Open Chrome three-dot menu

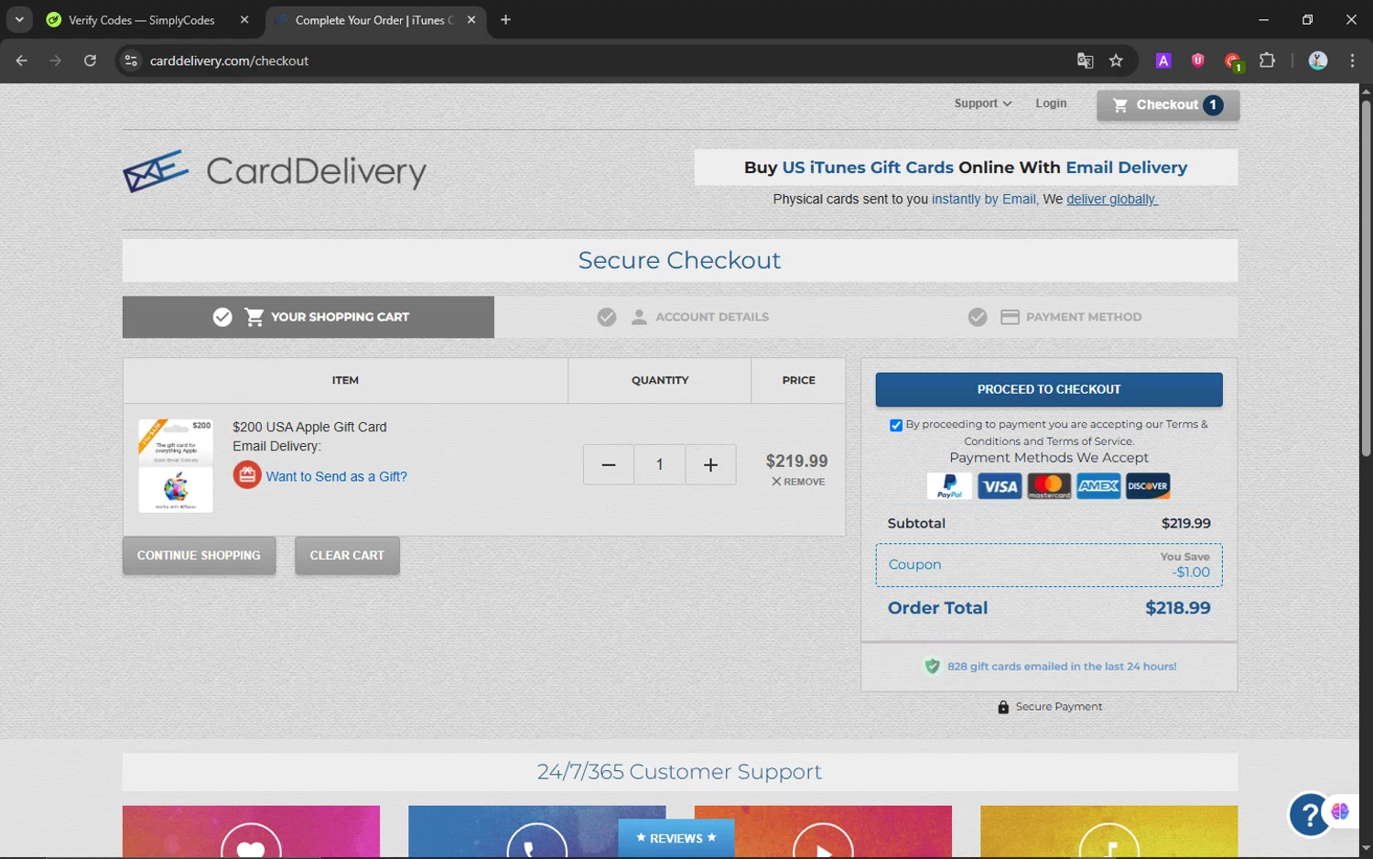[x=1352, y=60]
